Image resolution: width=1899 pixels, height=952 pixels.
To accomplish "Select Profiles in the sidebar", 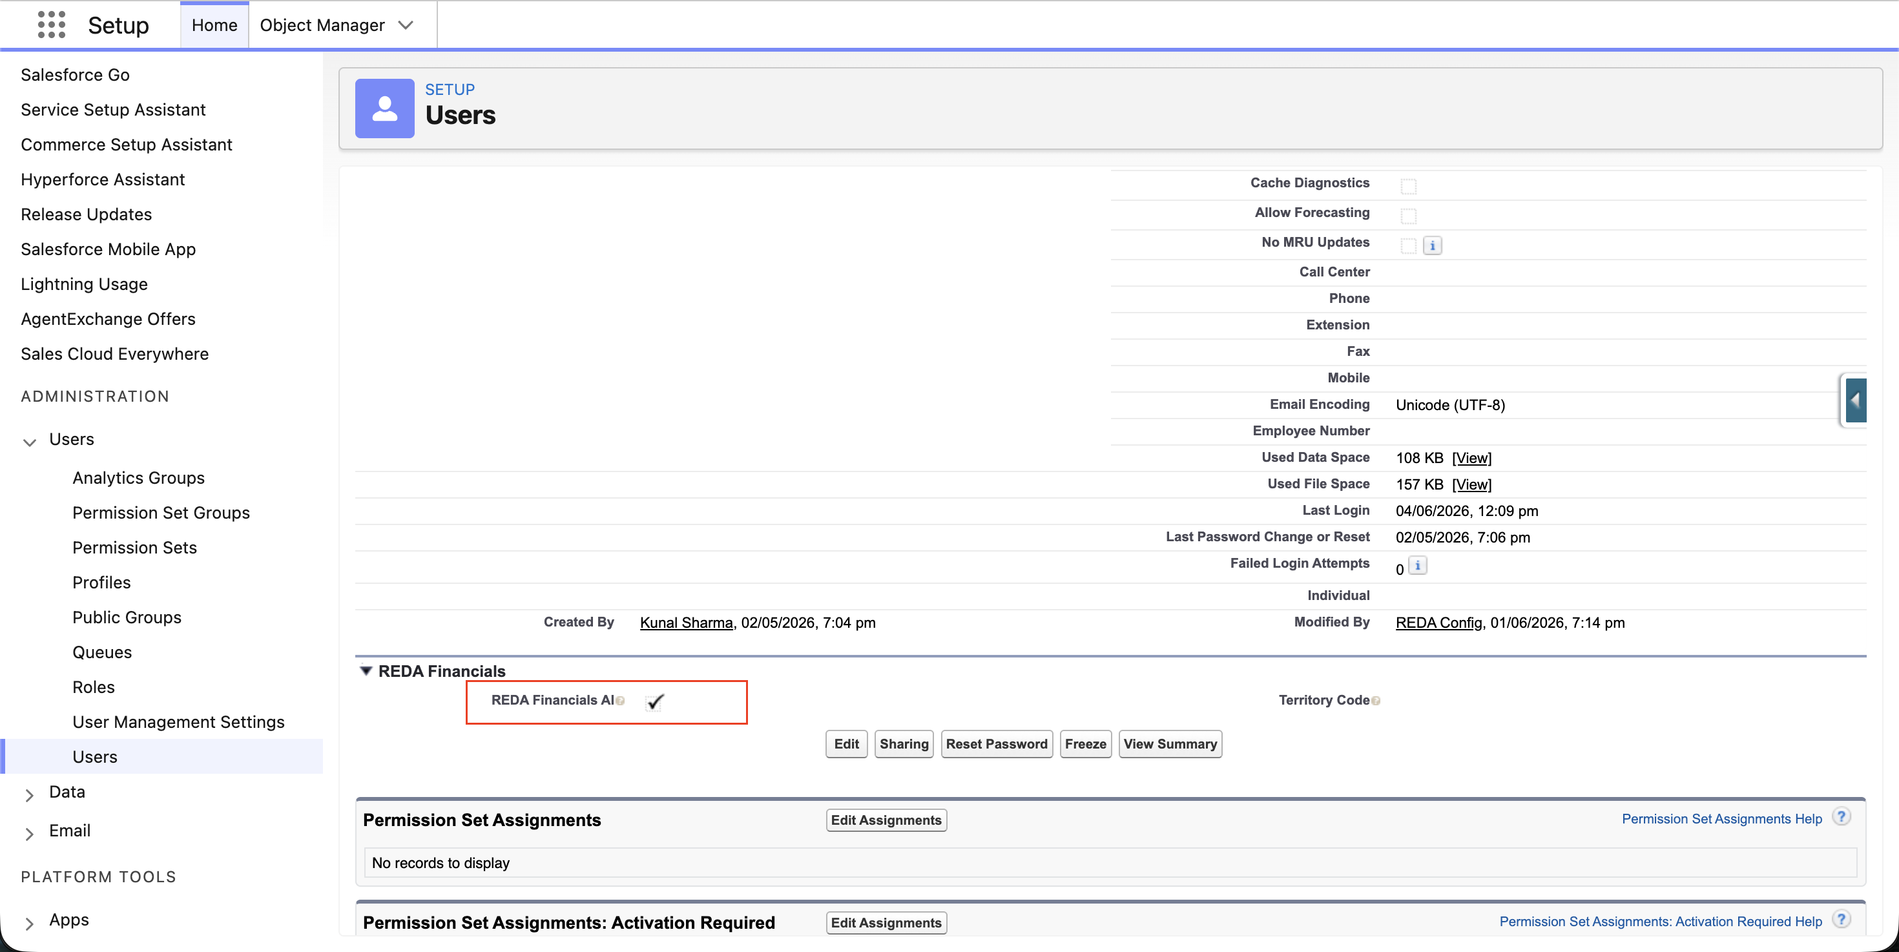I will coord(102,582).
